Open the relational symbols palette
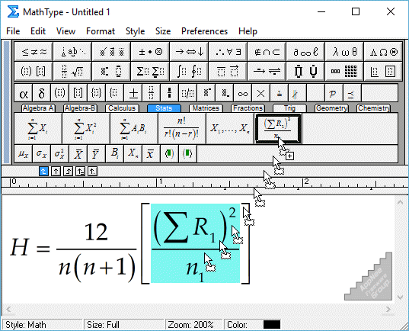Screen dimensions: 409x331 (34, 52)
